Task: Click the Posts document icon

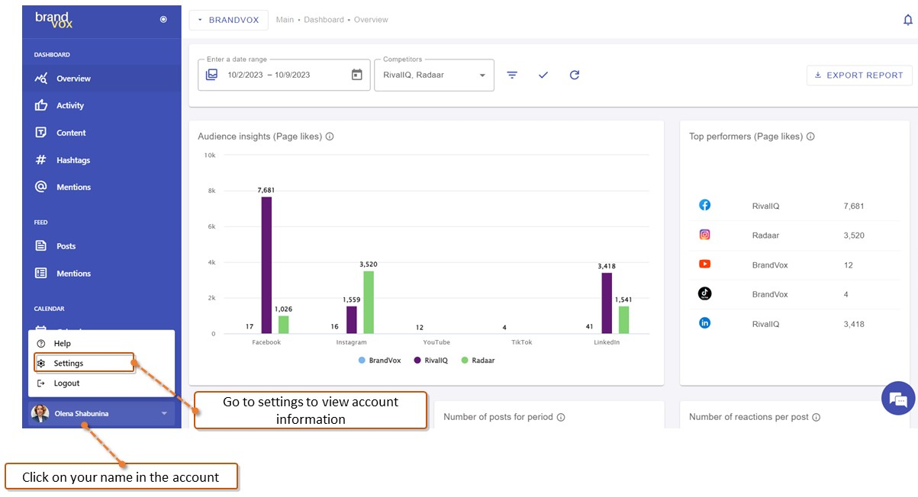Action: tap(41, 246)
